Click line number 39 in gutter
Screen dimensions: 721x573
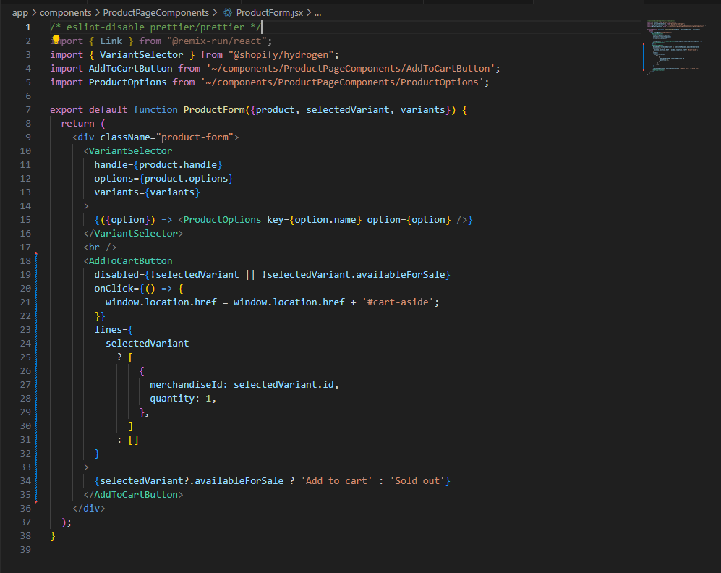pyautogui.click(x=25, y=550)
